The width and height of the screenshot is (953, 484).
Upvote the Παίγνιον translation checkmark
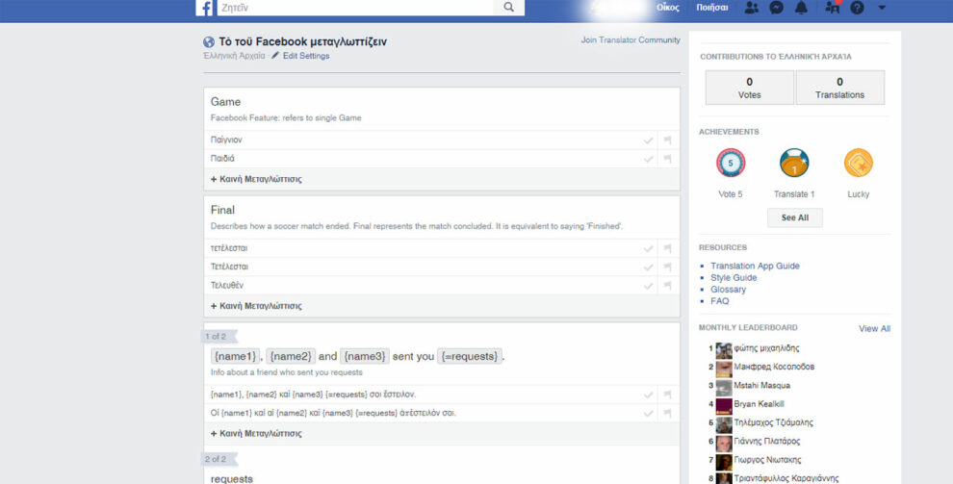click(648, 140)
